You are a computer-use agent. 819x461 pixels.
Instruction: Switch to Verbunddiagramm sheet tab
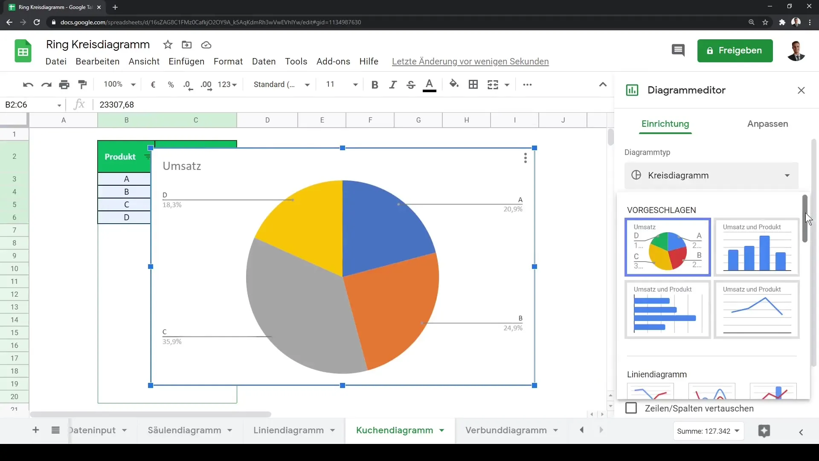pyautogui.click(x=506, y=430)
